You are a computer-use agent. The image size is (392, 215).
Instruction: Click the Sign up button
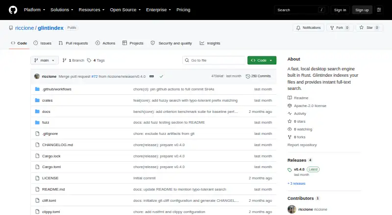(x=362, y=10)
